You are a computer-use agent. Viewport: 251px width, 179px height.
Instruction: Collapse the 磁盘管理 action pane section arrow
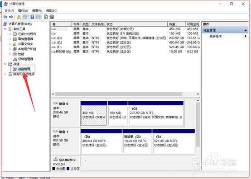(246, 30)
